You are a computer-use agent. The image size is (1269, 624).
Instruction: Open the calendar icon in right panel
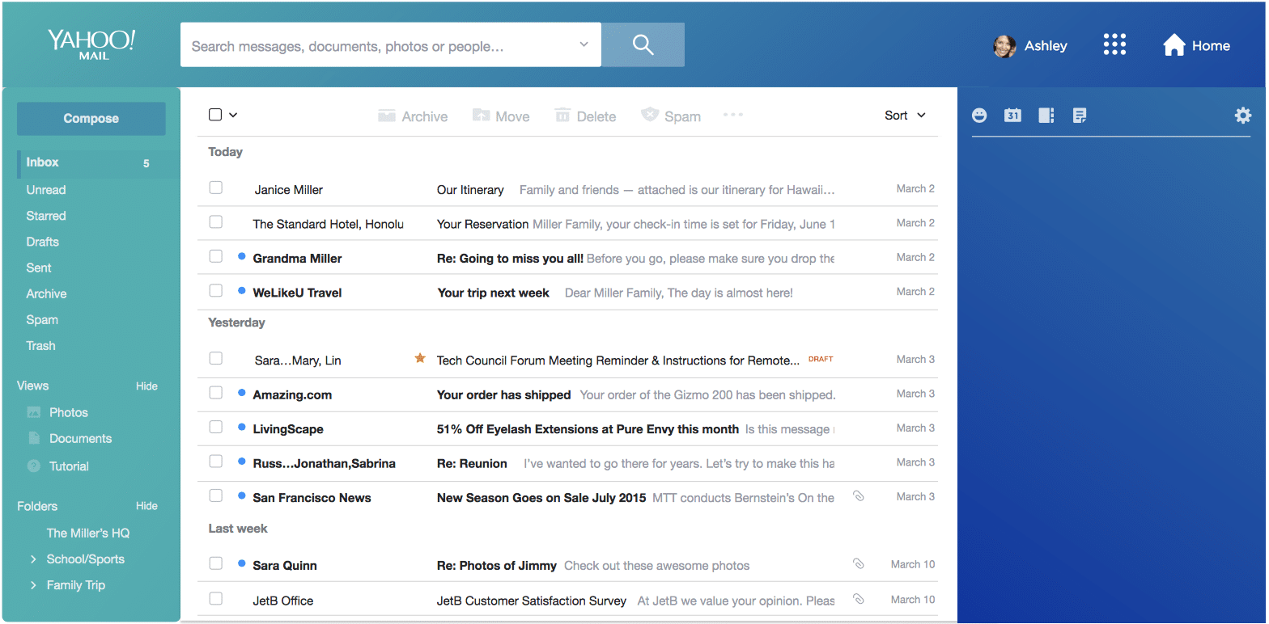(x=1012, y=116)
